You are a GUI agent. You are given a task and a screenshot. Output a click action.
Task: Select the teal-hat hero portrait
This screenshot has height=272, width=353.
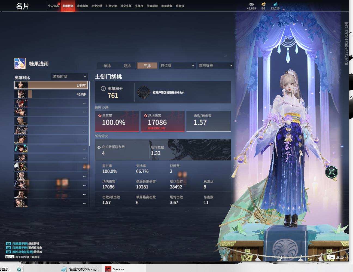(x=21, y=149)
